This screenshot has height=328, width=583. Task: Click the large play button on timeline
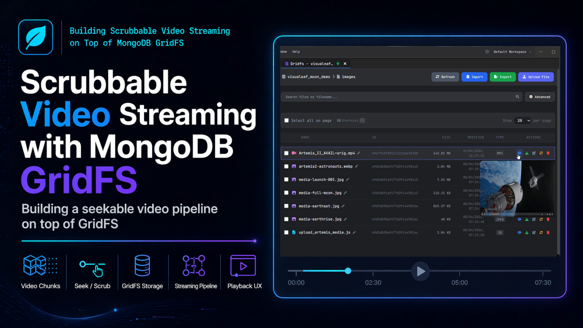[420, 271]
